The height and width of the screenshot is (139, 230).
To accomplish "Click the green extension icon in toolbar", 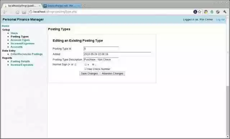I will tap(212, 12).
